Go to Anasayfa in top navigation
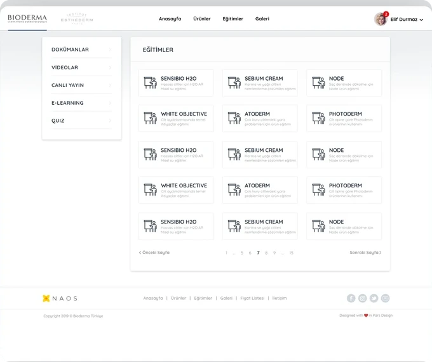The image size is (432, 362). pos(170,18)
